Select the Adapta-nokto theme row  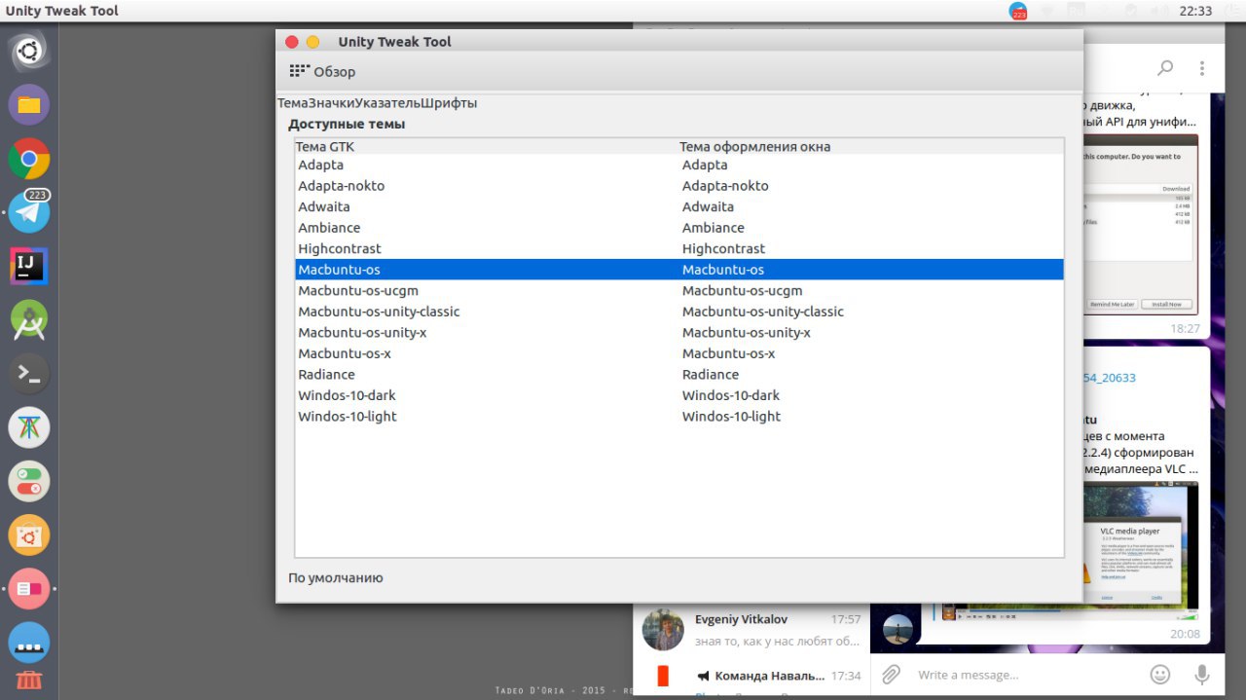tap(679, 186)
